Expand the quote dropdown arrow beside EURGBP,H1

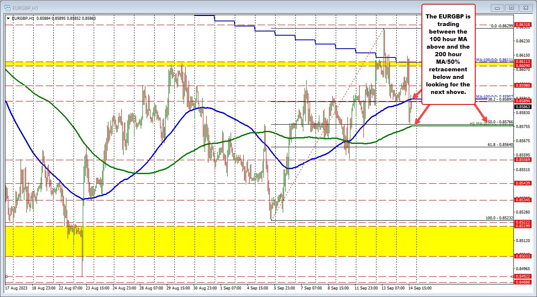8,18
